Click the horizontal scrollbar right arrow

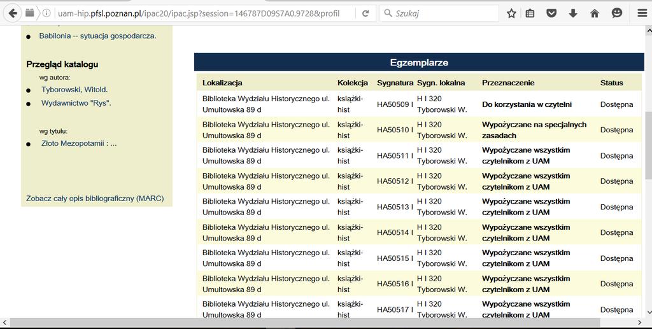tap(640, 323)
